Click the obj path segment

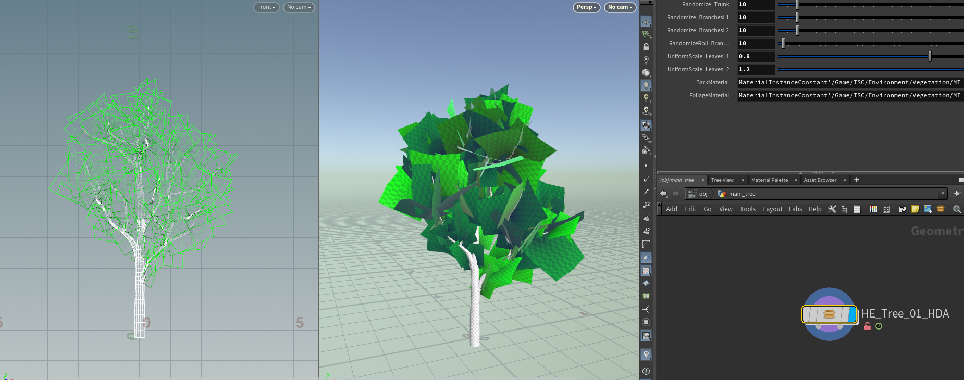click(698, 194)
